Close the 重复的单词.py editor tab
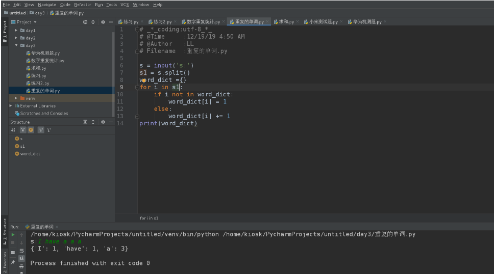Screen dimensions: 494x274 click(x=267, y=22)
